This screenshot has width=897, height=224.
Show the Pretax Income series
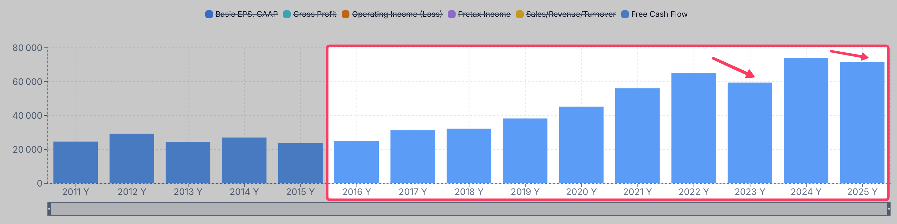tap(479, 14)
